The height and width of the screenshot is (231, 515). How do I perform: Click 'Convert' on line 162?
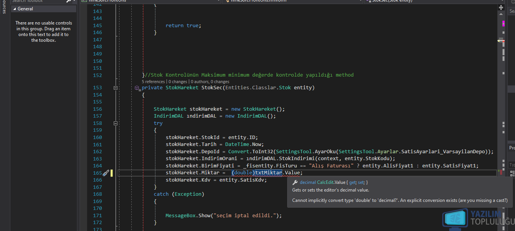pos(239,151)
